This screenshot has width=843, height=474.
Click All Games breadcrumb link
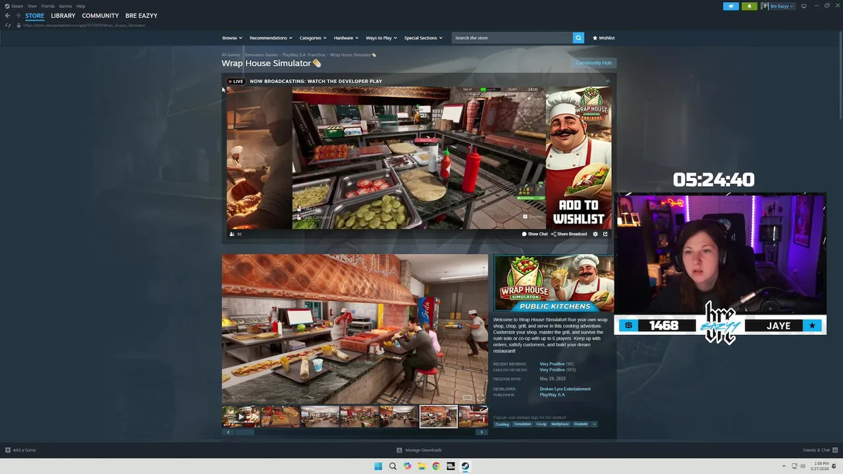click(x=231, y=55)
